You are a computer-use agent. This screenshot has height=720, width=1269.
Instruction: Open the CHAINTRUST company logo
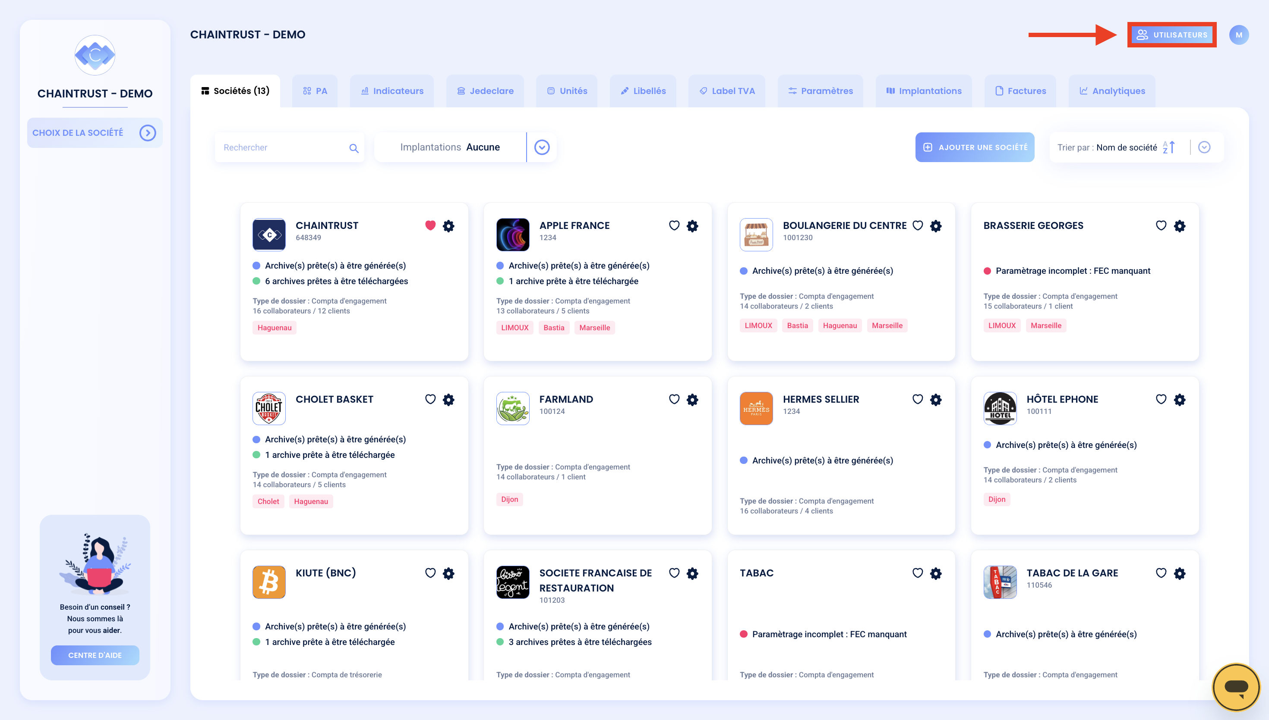pos(269,235)
